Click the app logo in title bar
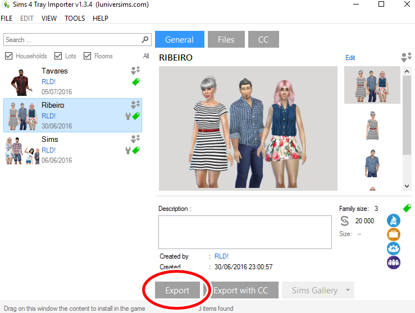Viewport: 415px width, 313px height. click(x=6, y=4)
